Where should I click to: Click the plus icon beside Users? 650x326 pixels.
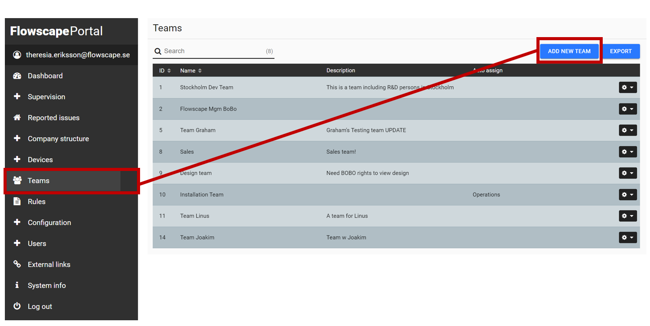click(17, 243)
